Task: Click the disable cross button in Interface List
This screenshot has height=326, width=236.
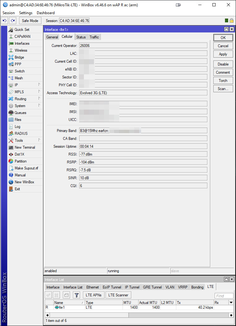Action: point(57,295)
